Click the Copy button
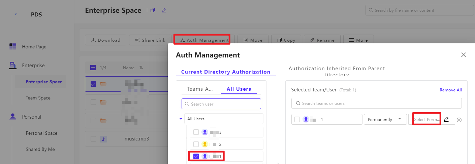 pos(286,40)
